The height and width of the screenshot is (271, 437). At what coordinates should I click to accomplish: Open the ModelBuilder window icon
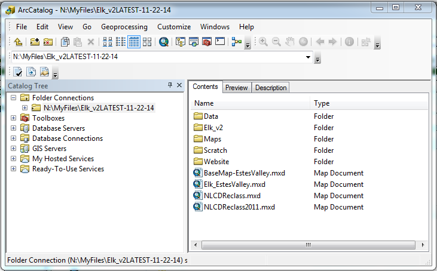tap(237, 42)
